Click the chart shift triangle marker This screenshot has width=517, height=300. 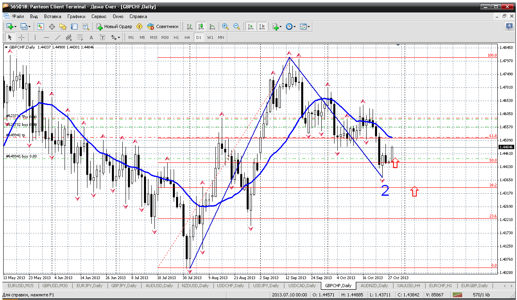coord(398,45)
